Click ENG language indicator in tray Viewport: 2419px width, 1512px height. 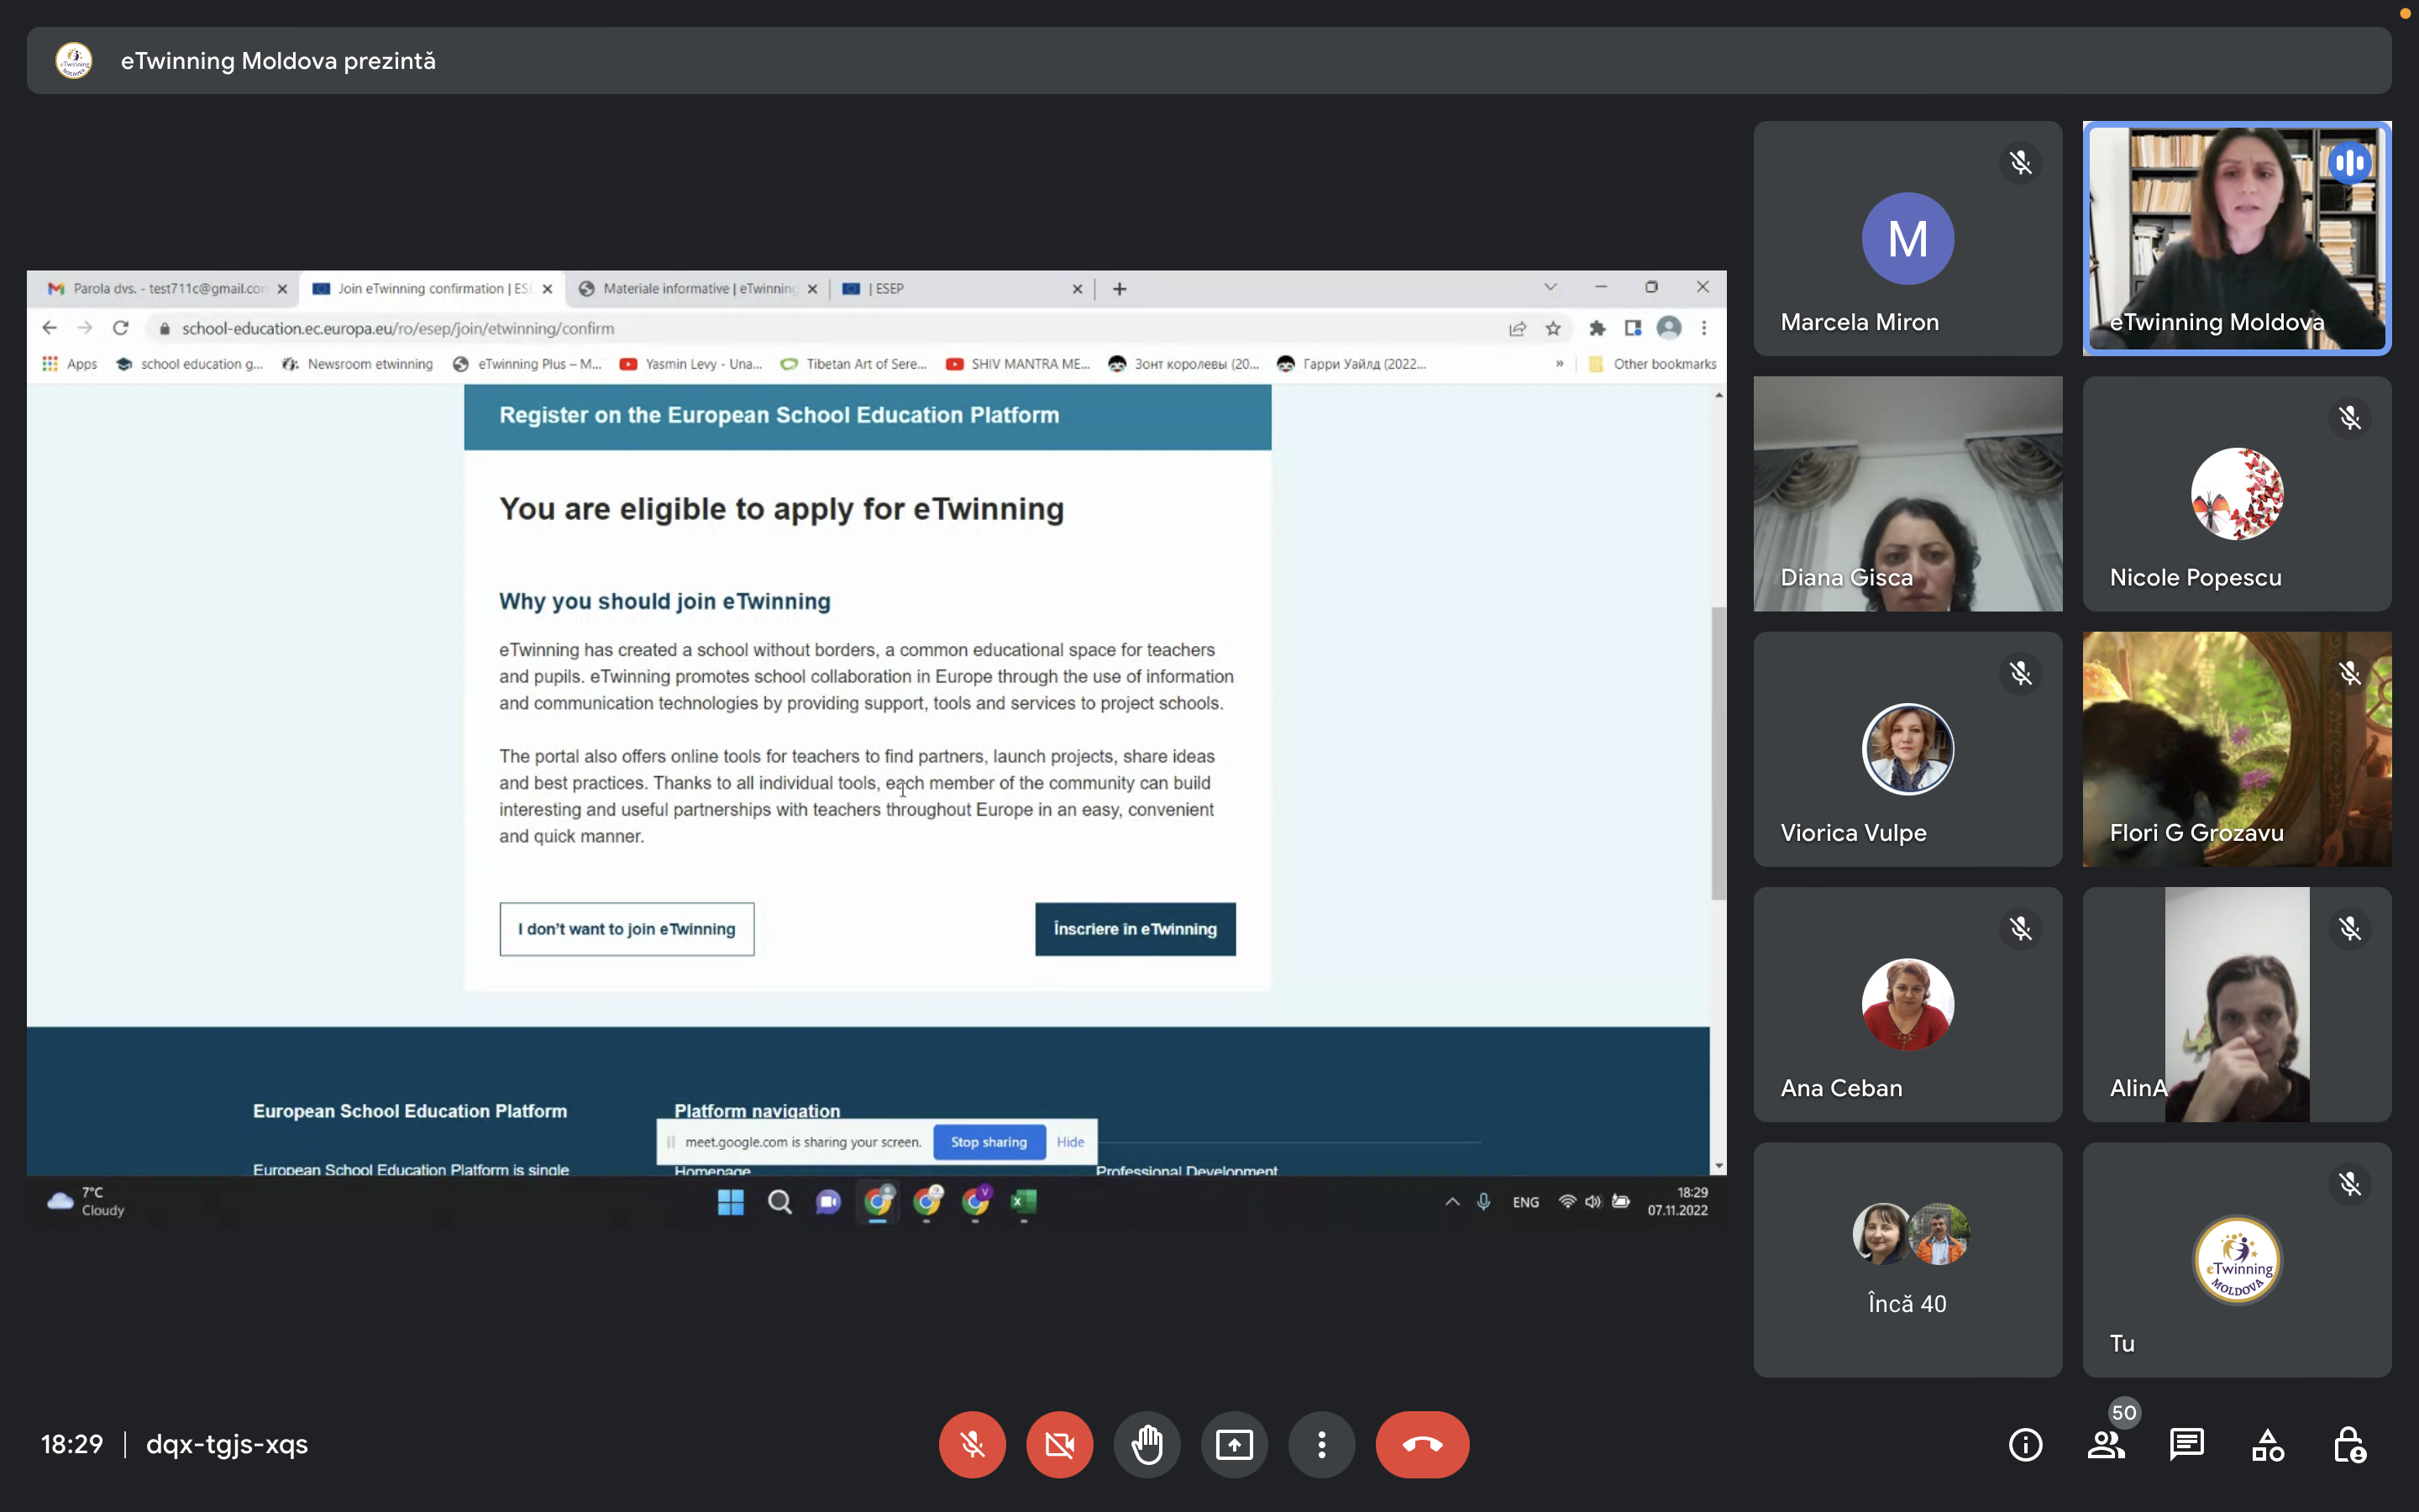pyautogui.click(x=1525, y=1202)
